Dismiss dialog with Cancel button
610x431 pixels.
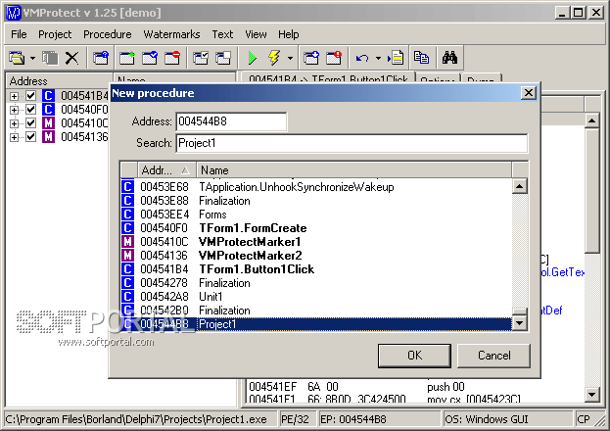494,356
